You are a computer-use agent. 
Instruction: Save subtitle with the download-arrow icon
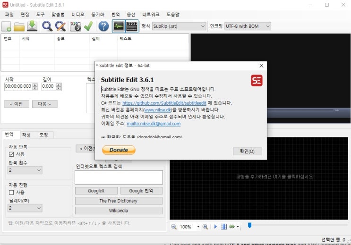pos(32,26)
